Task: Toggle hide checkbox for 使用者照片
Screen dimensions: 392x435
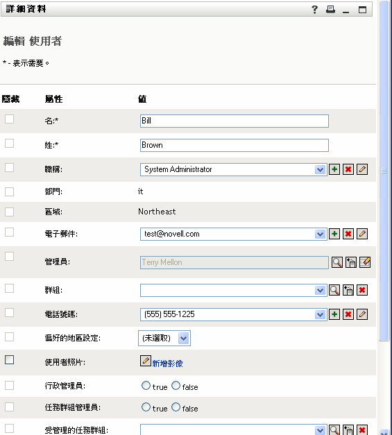Action: pos(10,360)
